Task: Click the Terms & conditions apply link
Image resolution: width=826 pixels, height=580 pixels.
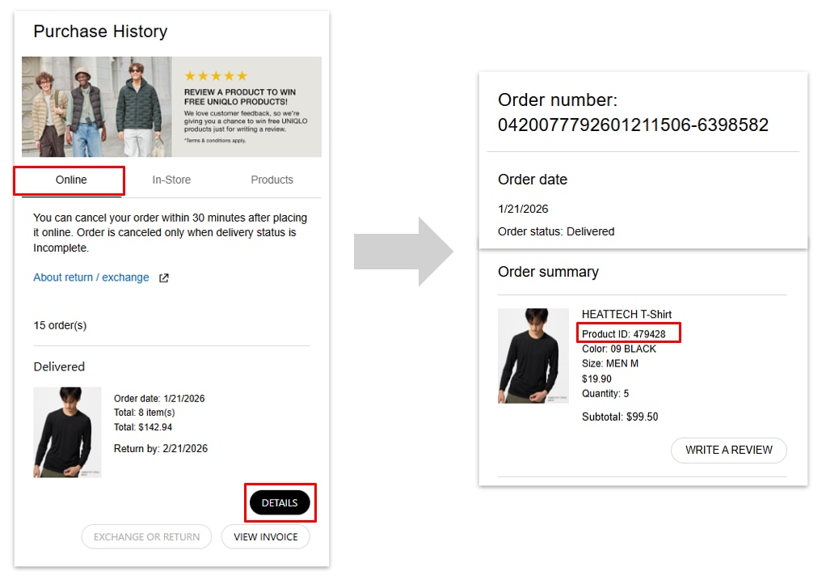Action: (x=216, y=141)
